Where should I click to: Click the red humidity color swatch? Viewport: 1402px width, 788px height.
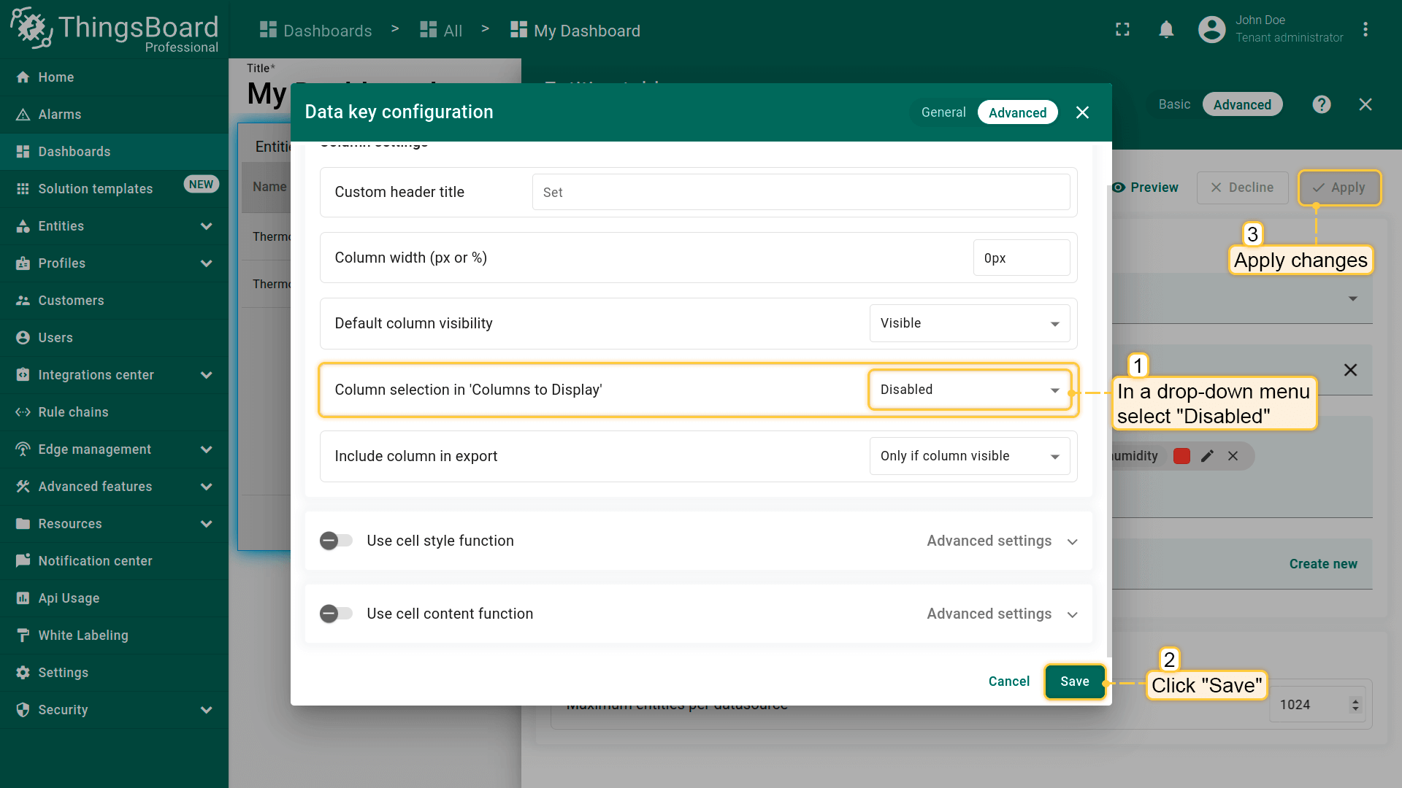1181,456
